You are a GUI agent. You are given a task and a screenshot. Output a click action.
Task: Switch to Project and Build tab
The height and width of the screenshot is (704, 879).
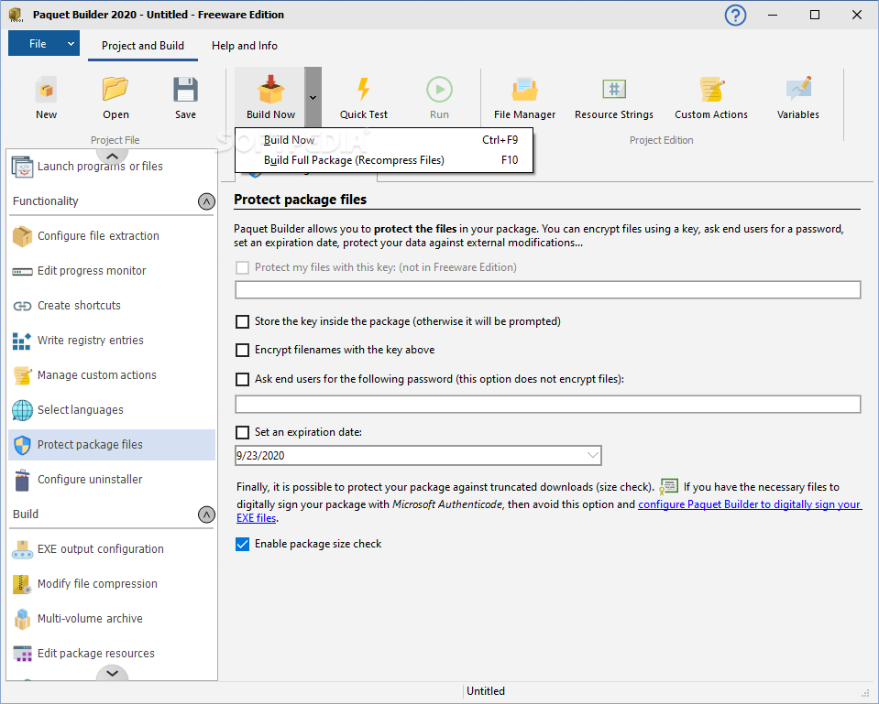(142, 46)
